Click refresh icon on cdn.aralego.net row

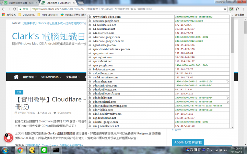(227, 81)
